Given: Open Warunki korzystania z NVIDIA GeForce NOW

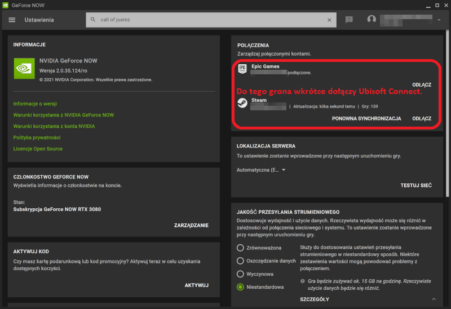Looking at the screenshot, I should (64, 115).
